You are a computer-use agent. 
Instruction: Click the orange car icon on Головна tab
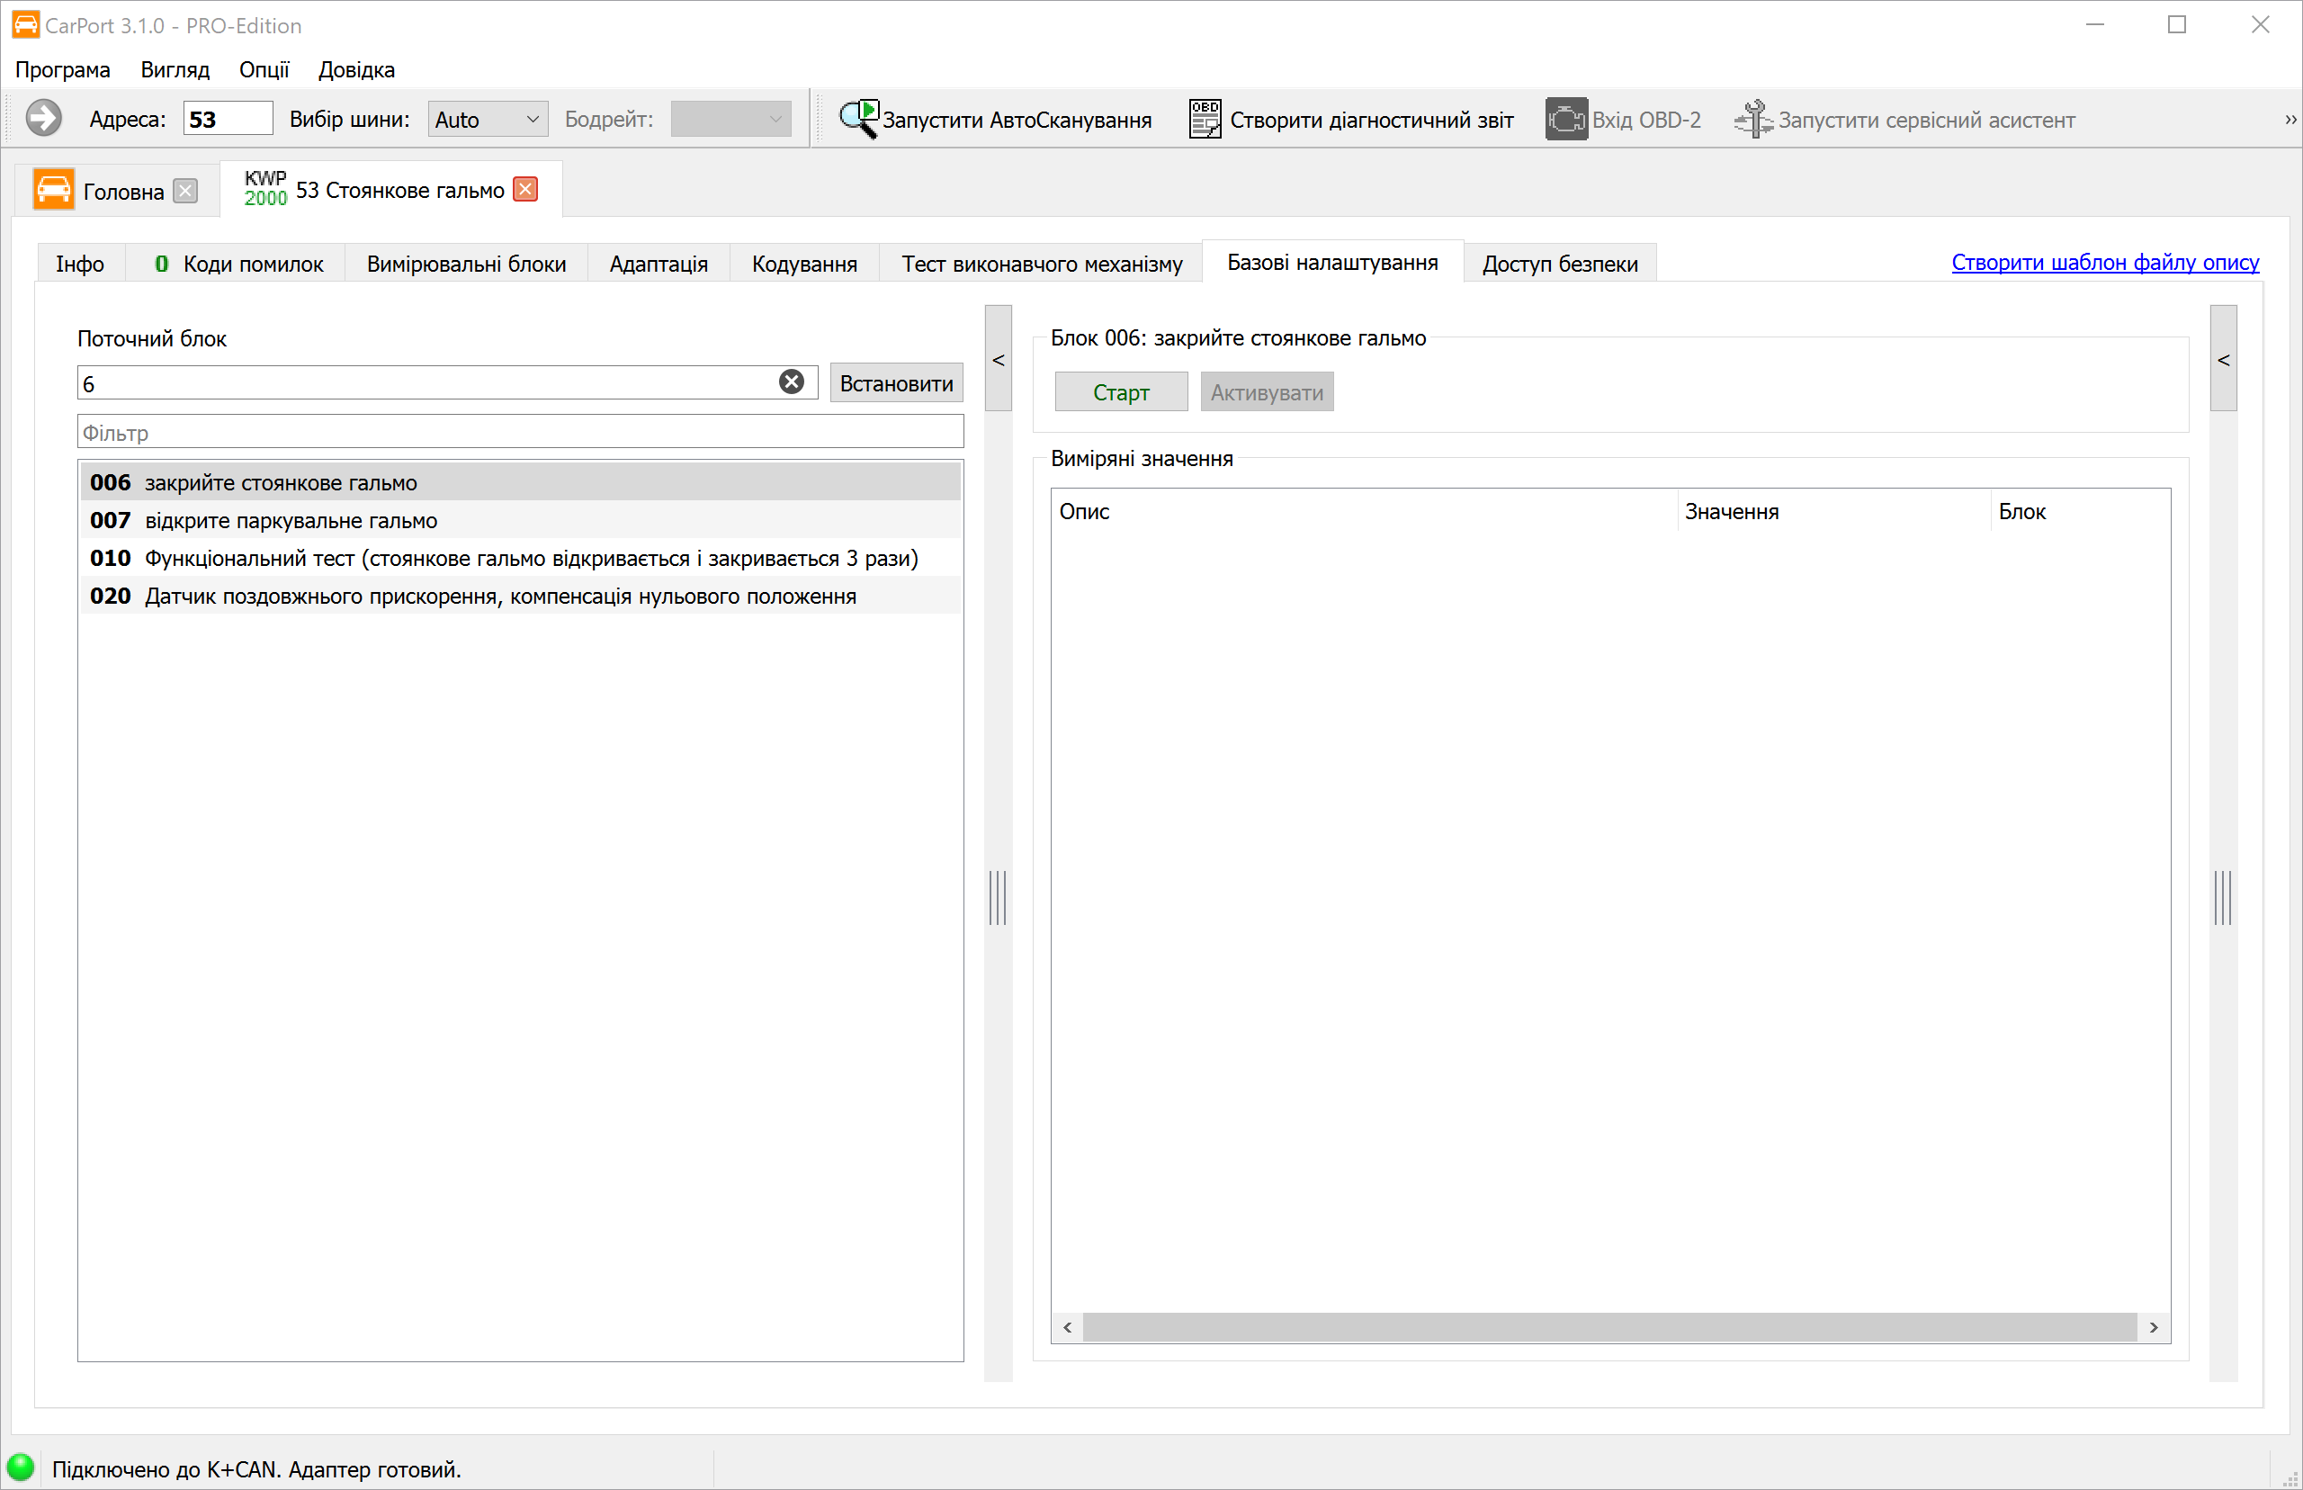(53, 190)
